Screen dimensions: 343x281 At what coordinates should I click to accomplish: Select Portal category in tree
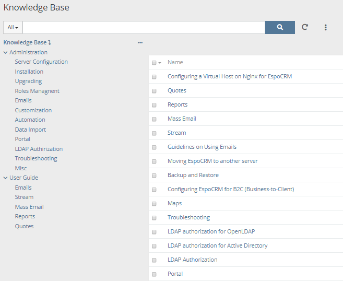point(22,139)
